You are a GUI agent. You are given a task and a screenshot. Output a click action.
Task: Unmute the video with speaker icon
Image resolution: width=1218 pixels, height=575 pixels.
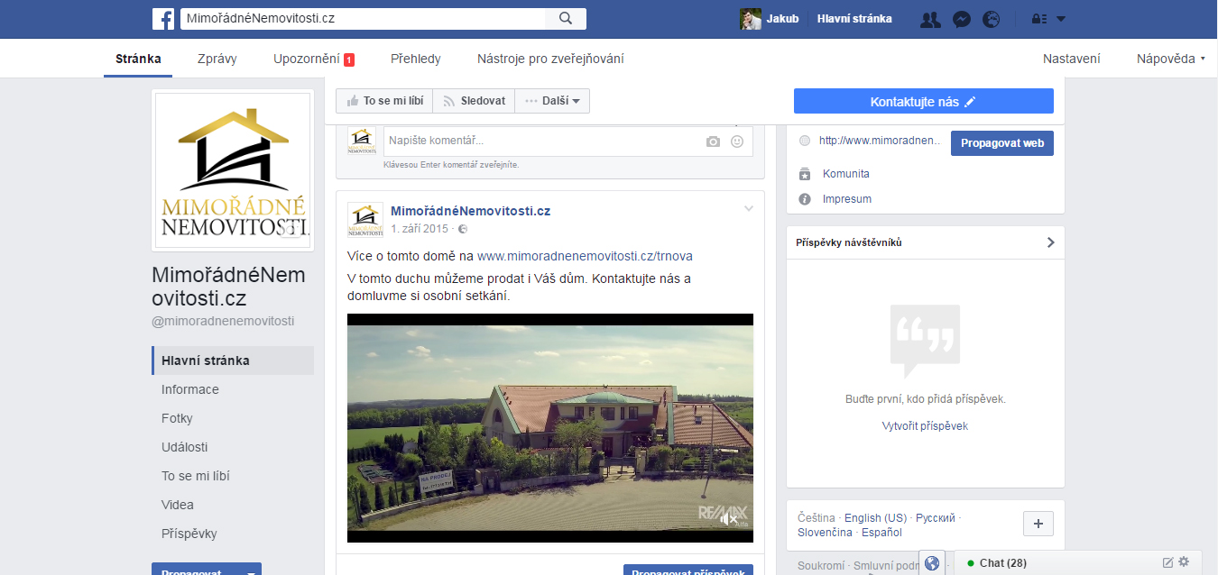click(729, 518)
